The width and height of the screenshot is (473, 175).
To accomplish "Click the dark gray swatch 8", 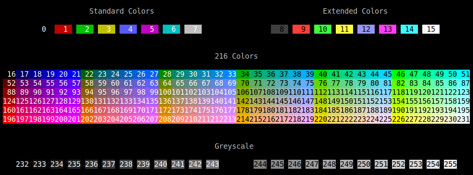I will [280, 29].
